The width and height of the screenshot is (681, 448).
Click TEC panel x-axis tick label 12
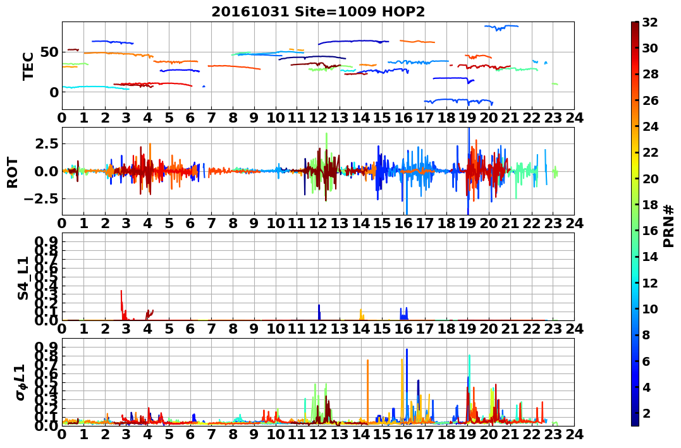coord(318,118)
